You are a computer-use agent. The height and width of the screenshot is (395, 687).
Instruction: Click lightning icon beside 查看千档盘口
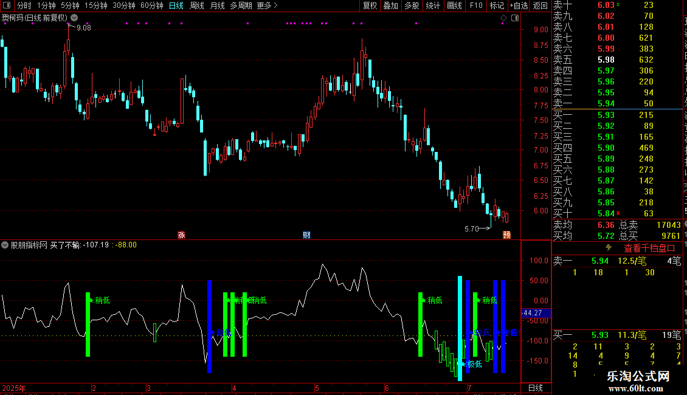[609, 248]
